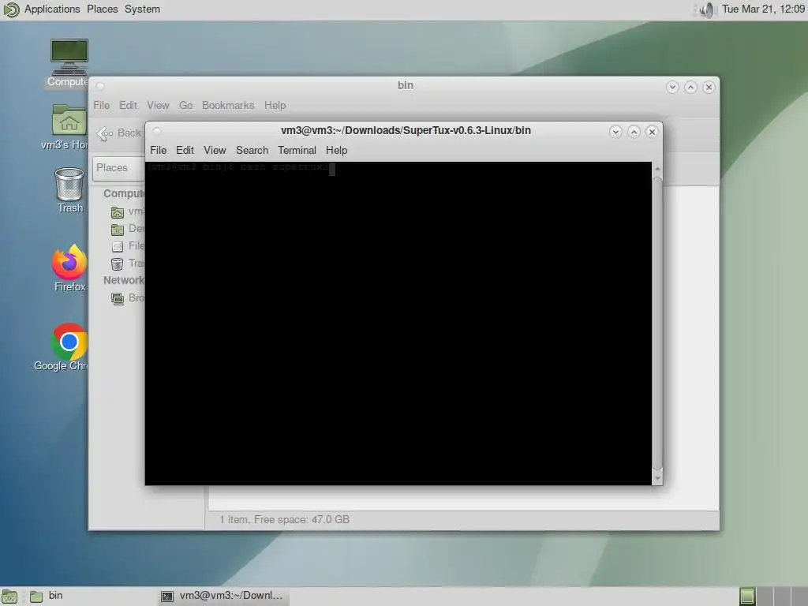Open the Terminal menu in terminal window
The width and height of the screenshot is (808, 606).
(x=297, y=151)
